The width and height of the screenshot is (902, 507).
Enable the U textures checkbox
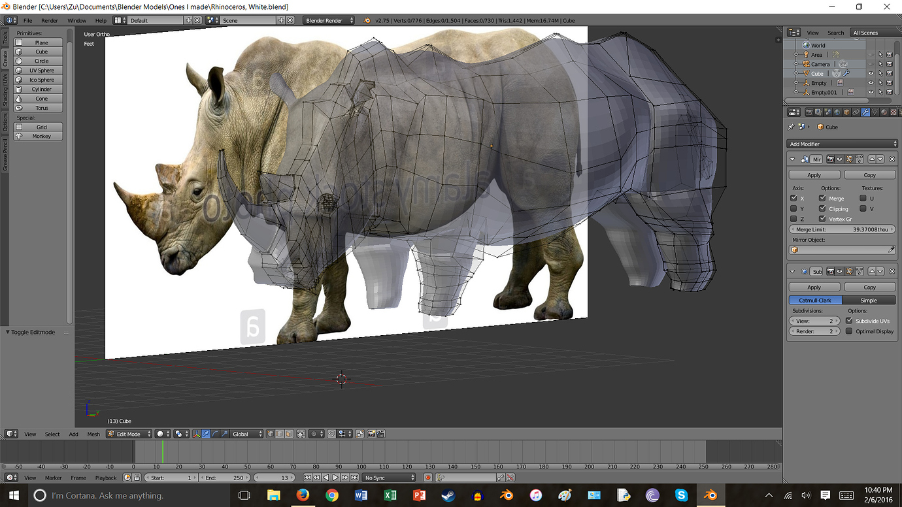(863, 198)
